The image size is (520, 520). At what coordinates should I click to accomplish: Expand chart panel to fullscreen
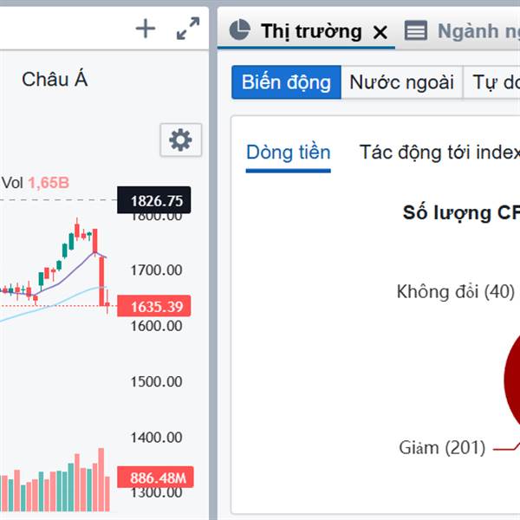(187, 29)
